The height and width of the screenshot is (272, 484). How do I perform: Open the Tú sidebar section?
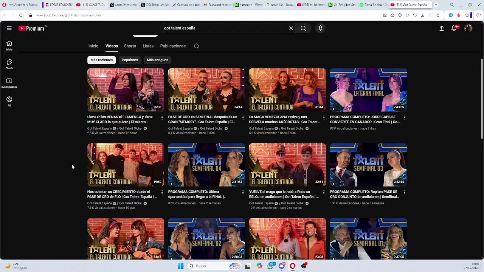[x=9, y=101]
